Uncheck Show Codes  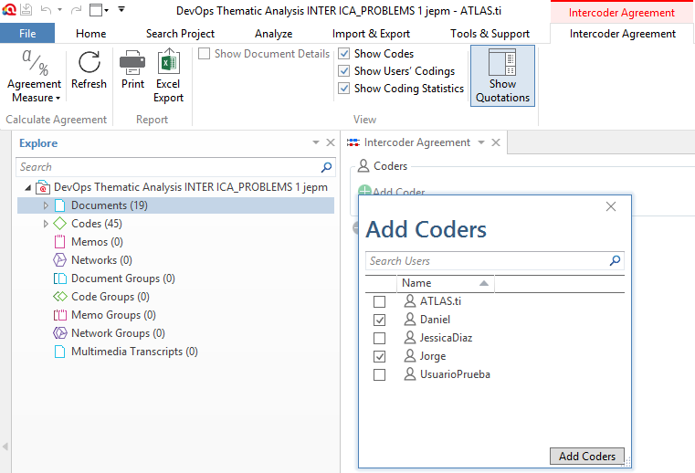344,54
